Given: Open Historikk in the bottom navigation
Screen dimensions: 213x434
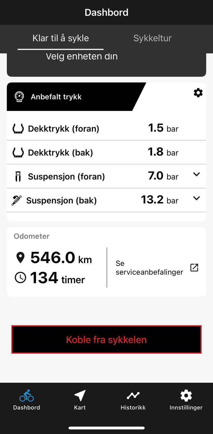Looking at the screenshot, I should pos(133,400).
